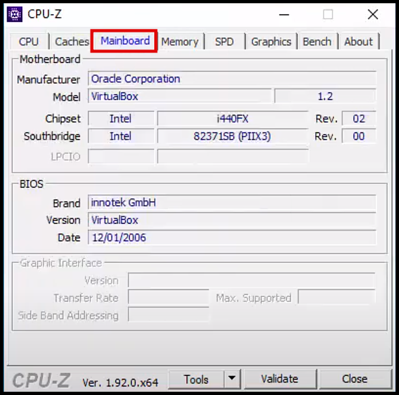Show the About tab

[x=359, y=42]
